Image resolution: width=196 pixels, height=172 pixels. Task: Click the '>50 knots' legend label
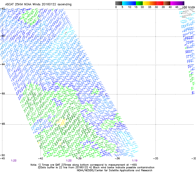tap(189, 7)
